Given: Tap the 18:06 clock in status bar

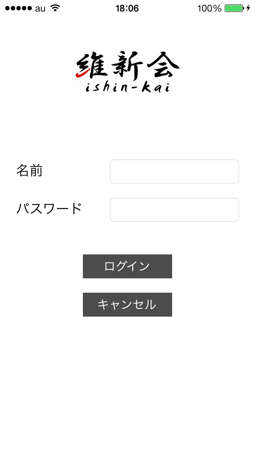Looking at the screenshot, I should 127,8.
